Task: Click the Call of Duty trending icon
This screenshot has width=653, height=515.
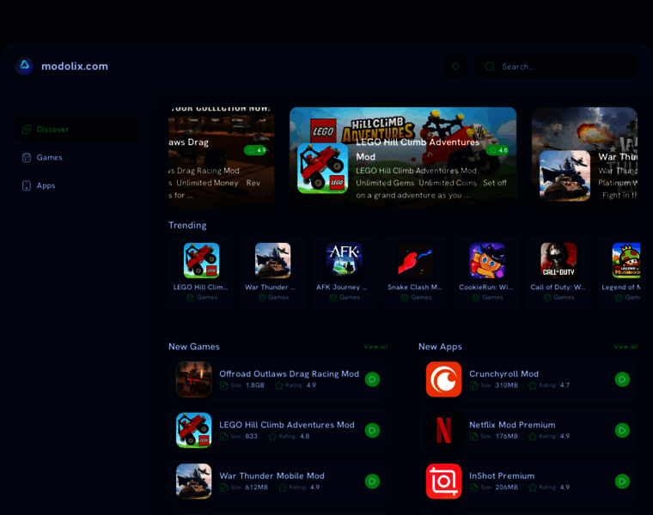Action: (558, 260)
